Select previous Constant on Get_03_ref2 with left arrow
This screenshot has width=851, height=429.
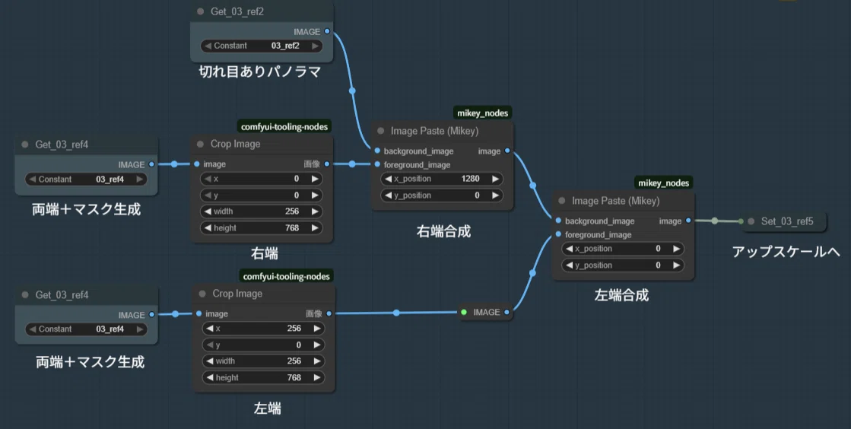click(x=208, y=46)
